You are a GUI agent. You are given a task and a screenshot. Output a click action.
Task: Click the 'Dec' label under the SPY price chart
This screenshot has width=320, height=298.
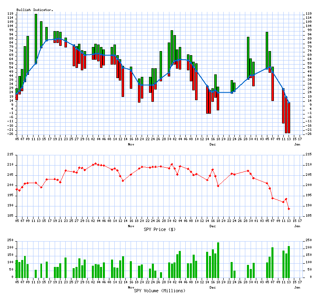213,226
